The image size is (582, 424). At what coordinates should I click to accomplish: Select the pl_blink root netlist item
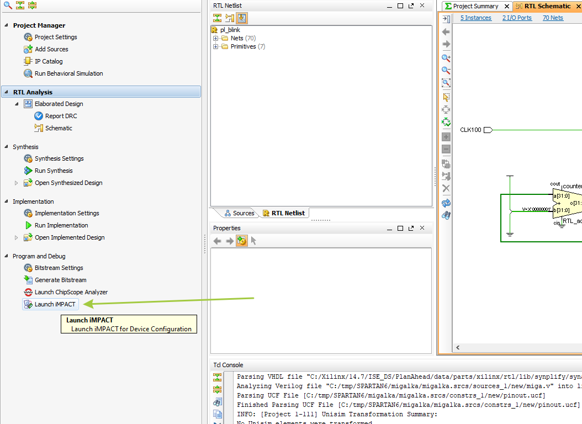tap(230, 30)
